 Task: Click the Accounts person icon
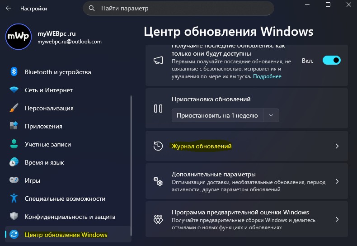(14, 144)
